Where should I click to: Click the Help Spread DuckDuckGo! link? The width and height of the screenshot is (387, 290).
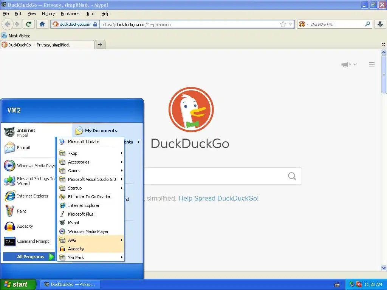pyautogui.click(x=218, y=198)
